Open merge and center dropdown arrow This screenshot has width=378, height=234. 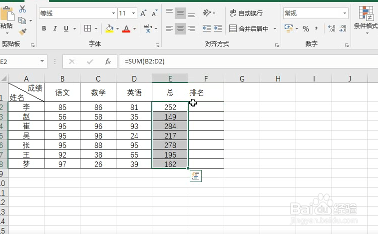(275, 28)
